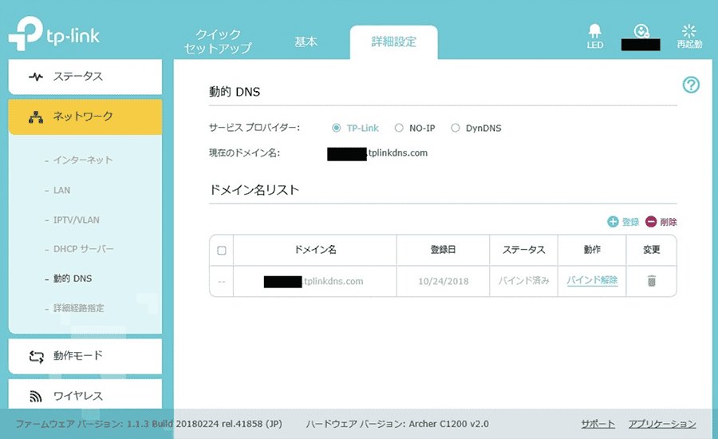Viewport: 718px width, 439px height.
Task: Click the reboot (再起動) icon
Action: click(688, 30)
